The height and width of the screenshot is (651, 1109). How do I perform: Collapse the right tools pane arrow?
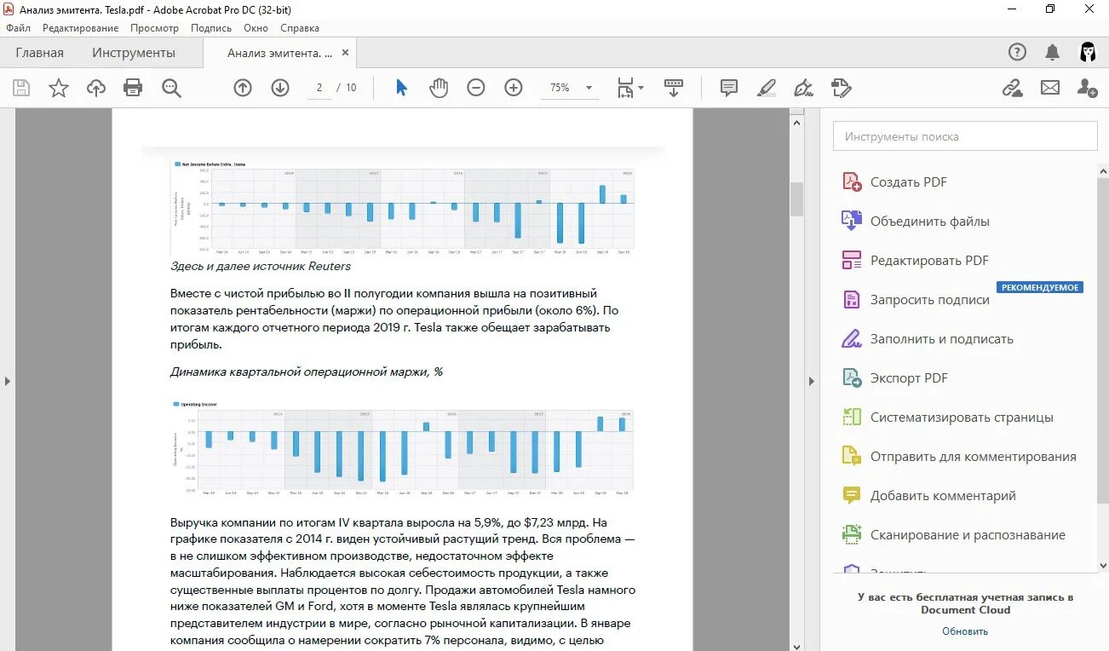coord(811,381)
